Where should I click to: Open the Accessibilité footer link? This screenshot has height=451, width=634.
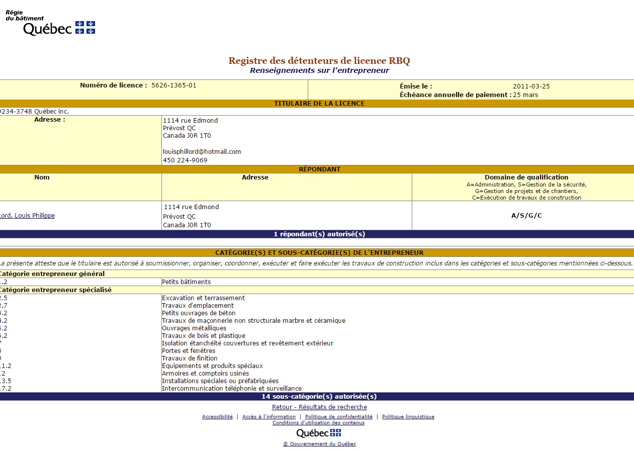(x=217, y=417)
